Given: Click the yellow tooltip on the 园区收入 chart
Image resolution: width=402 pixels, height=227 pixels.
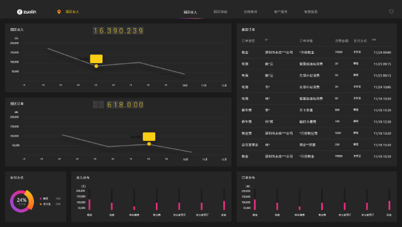Looking at the screenshot, I should coord(96,59).
